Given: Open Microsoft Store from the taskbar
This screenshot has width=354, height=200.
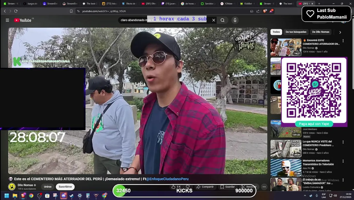Looking at the screenshot, I should (x=47, y=196).
